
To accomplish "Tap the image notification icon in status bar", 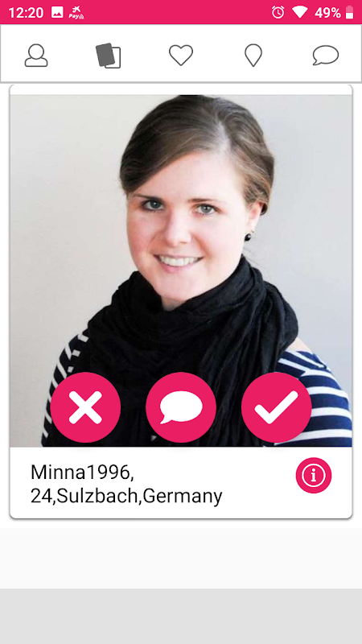I will pos(57,12).
